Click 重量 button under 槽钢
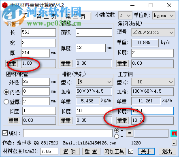This screenshot has height=157, width=179. 66,120
